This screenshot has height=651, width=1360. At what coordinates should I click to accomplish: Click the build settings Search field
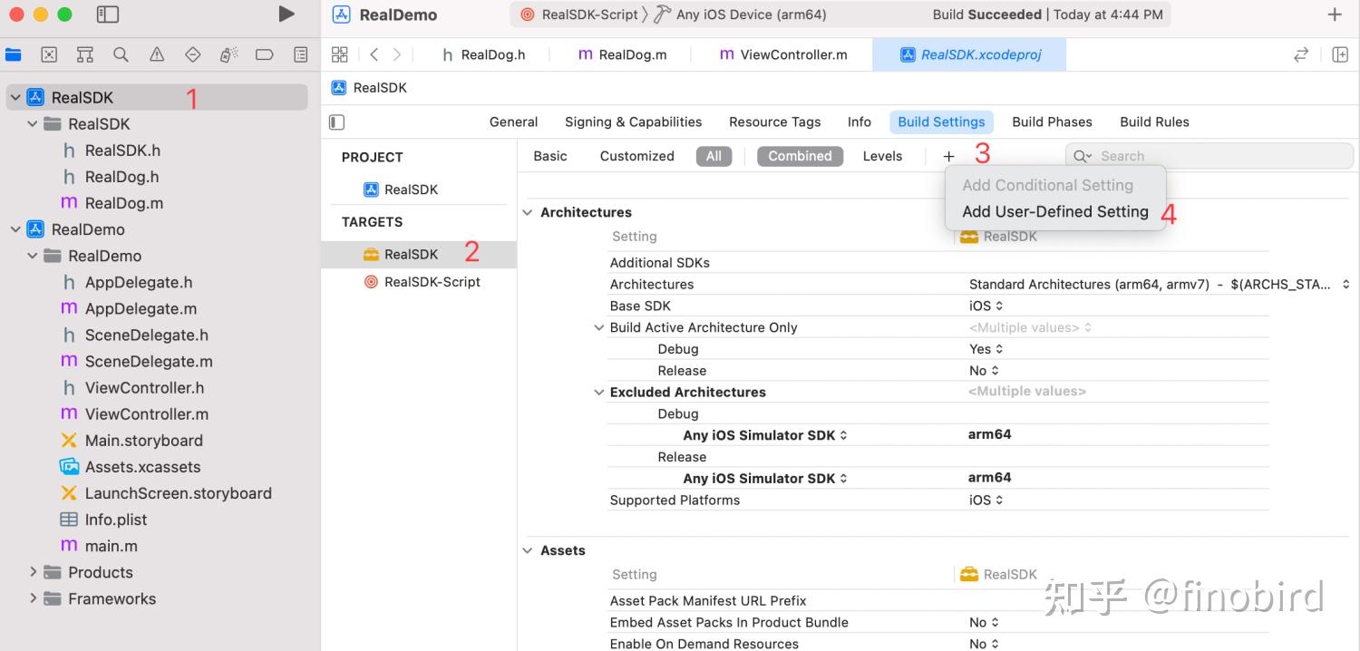[x=1209, y=156]
